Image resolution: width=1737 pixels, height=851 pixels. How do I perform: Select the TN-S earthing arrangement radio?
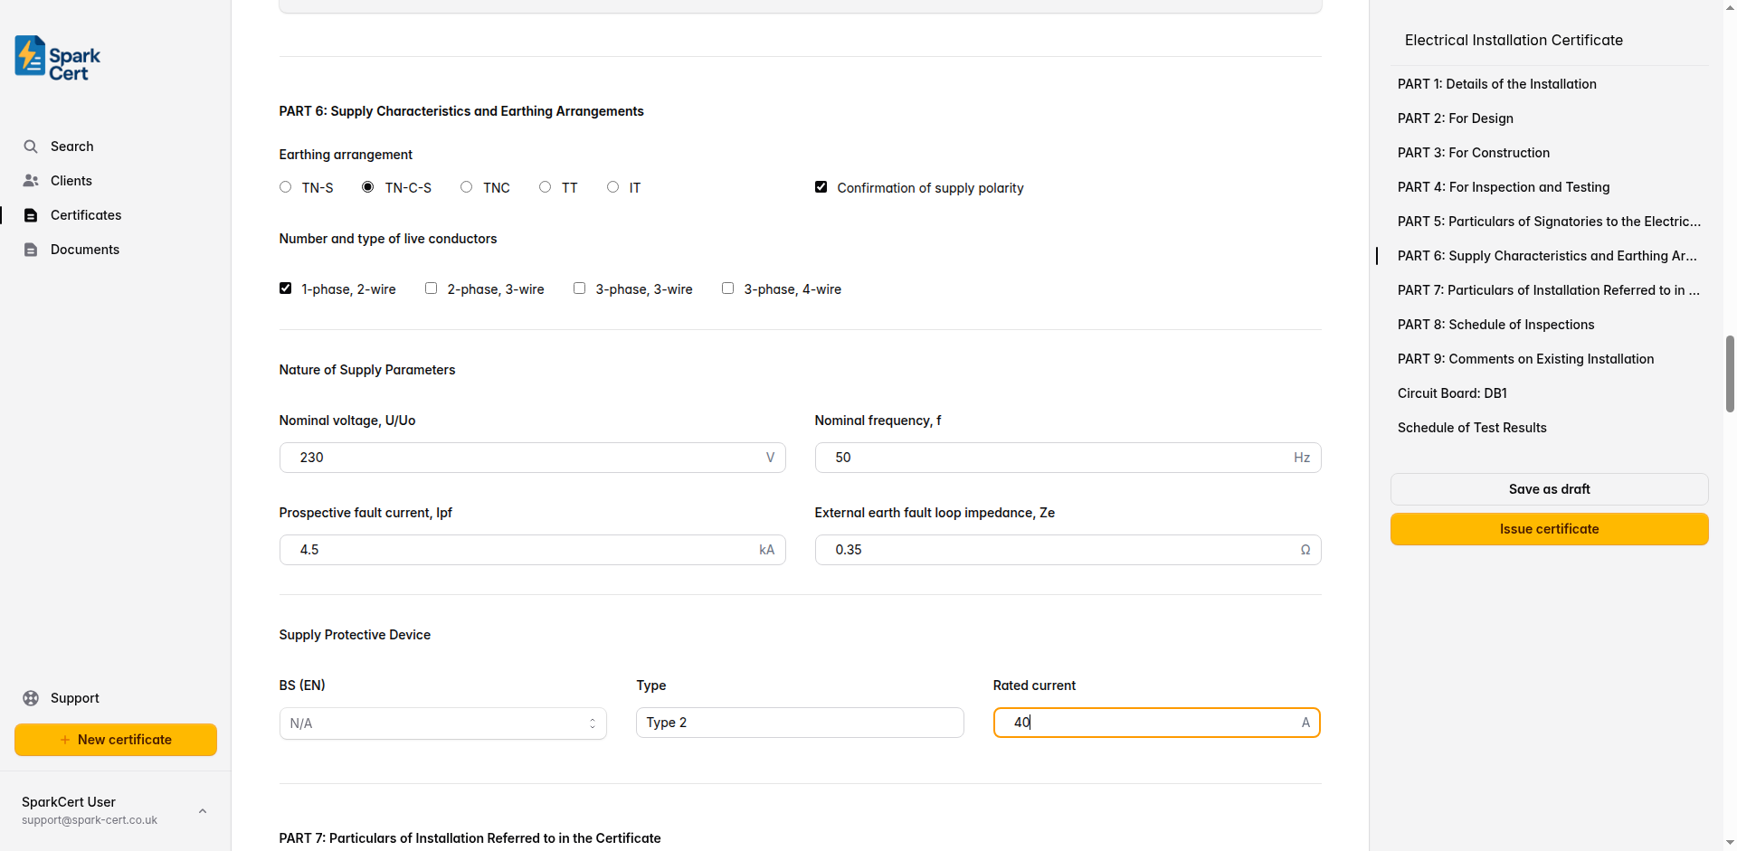(286, 187)
